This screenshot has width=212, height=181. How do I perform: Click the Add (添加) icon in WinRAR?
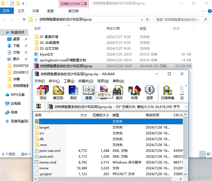tap(43, 92)
